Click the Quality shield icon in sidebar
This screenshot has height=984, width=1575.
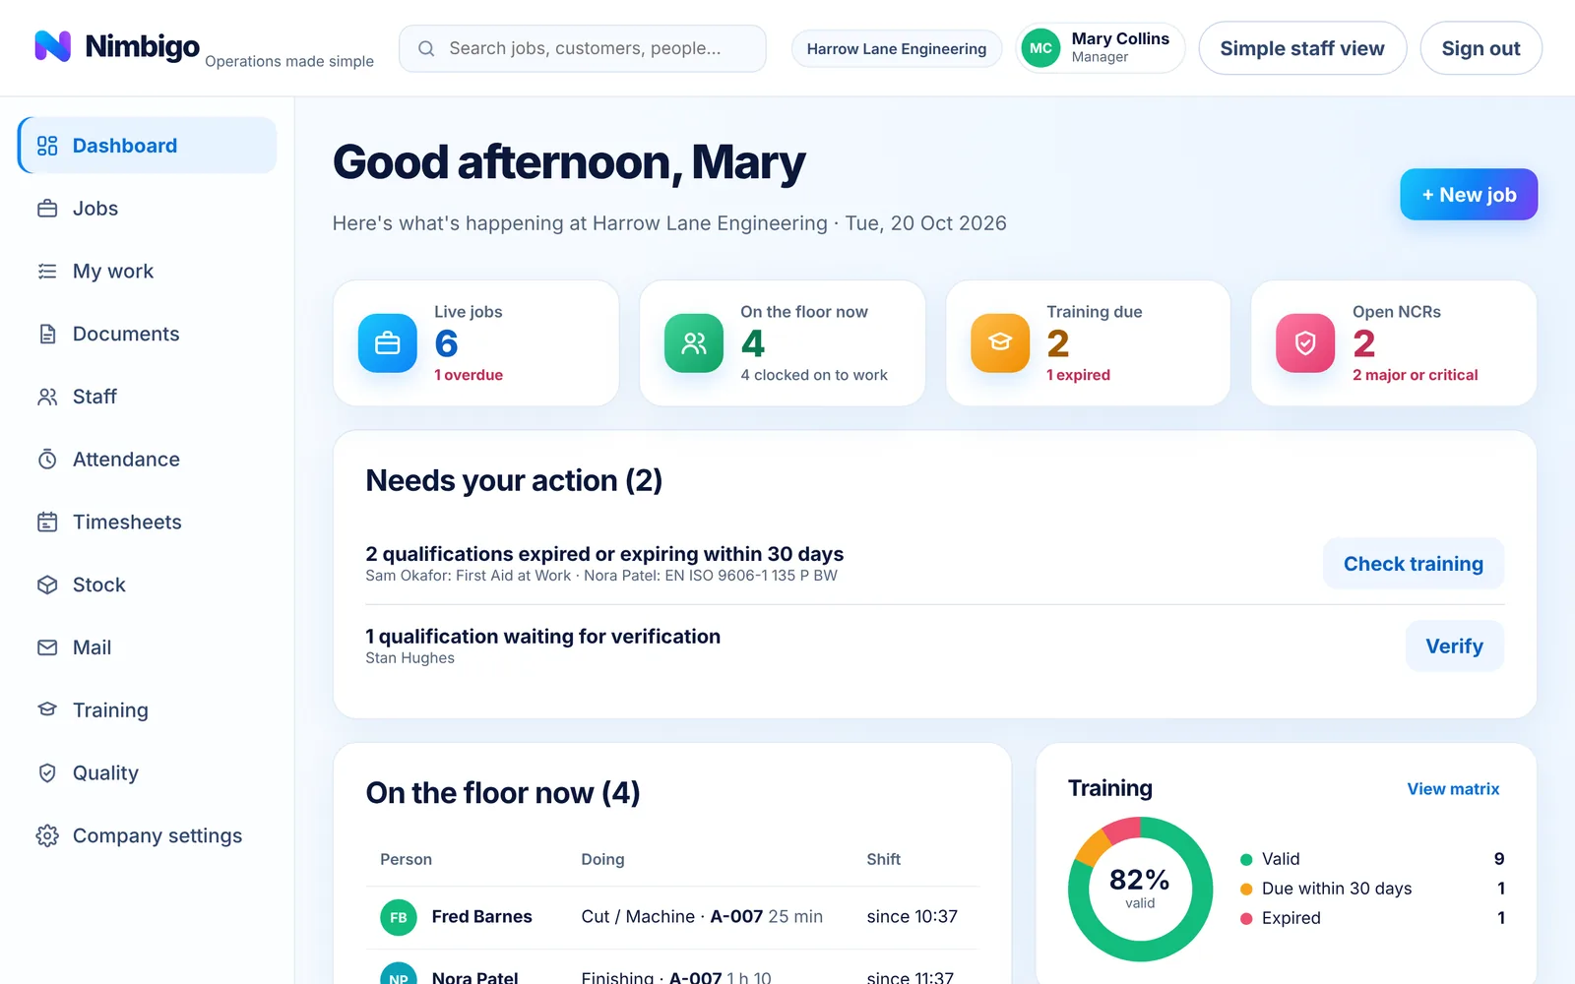pos(47,773)
